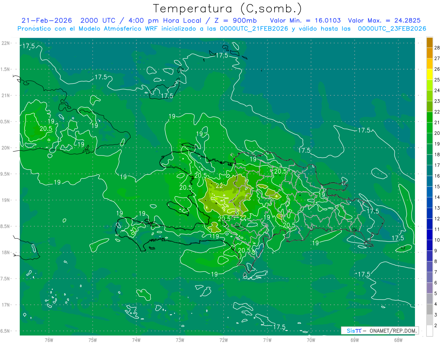Viewport: 447px width, 345px height.
Task: Click the 'Temperatura (C,somb.)' map title
Action: [228, 9]
